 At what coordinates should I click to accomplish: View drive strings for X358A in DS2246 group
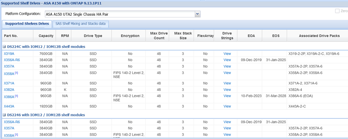tap(227, 134)
